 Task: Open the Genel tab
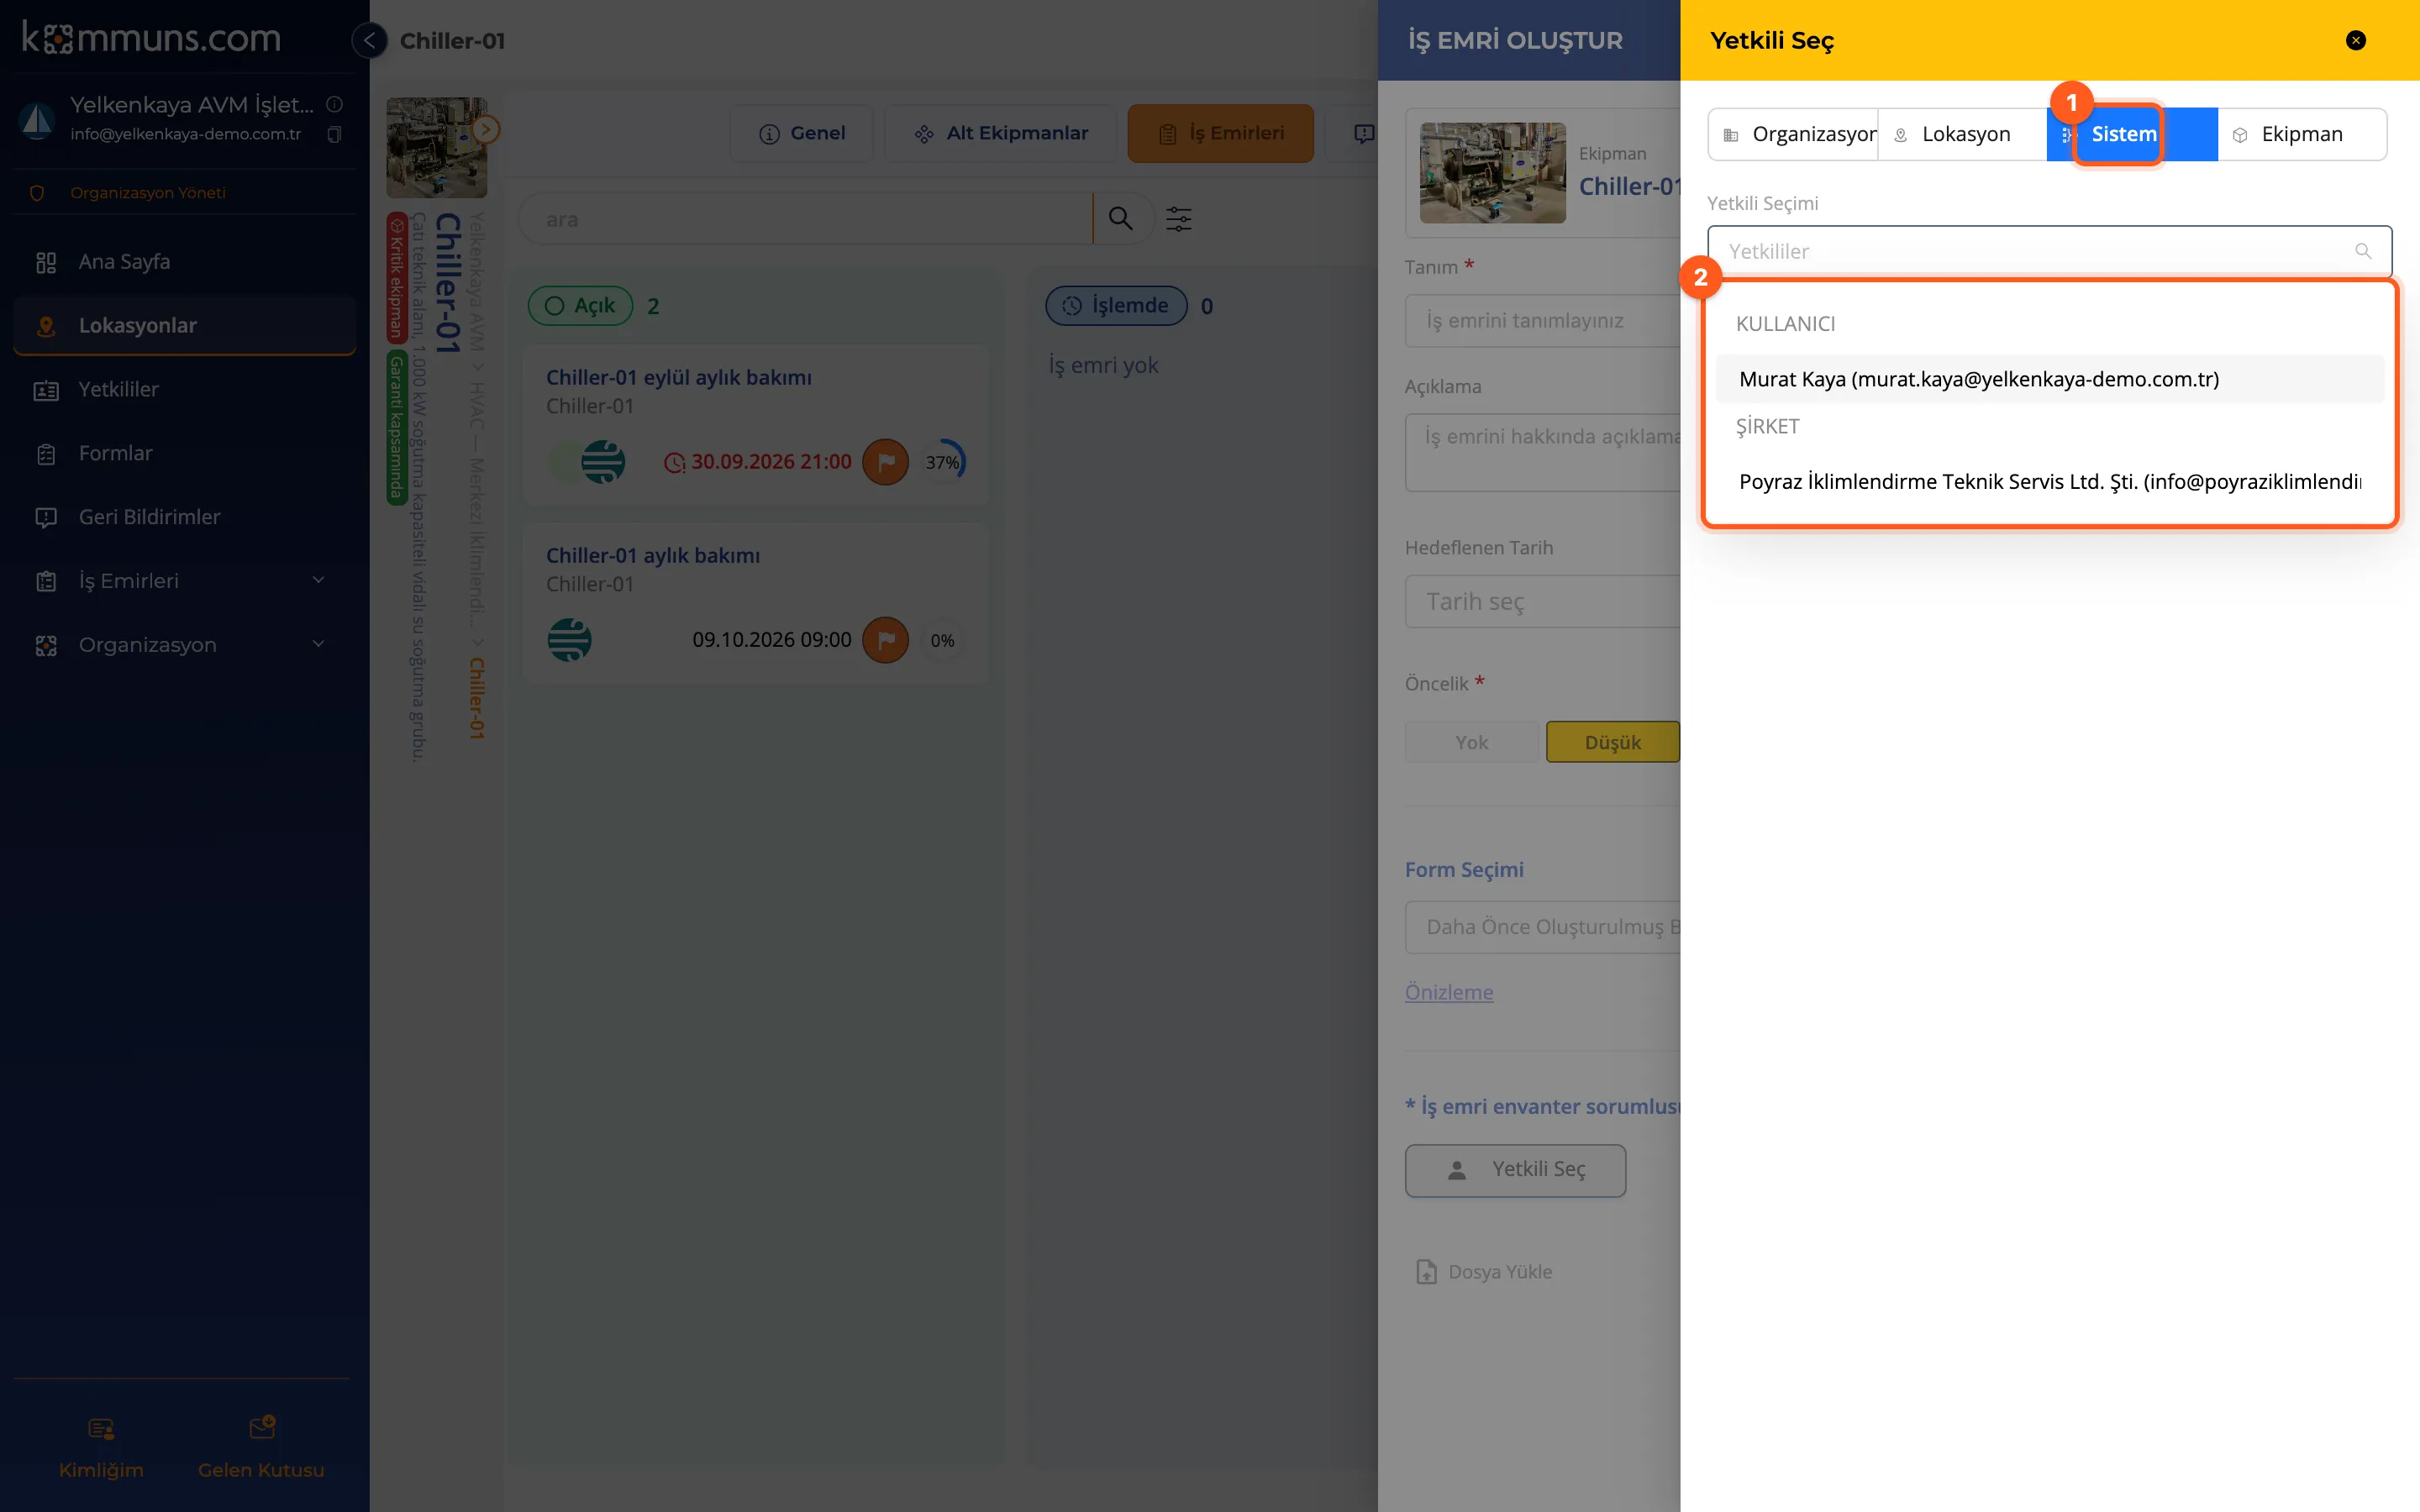[802, 133]
